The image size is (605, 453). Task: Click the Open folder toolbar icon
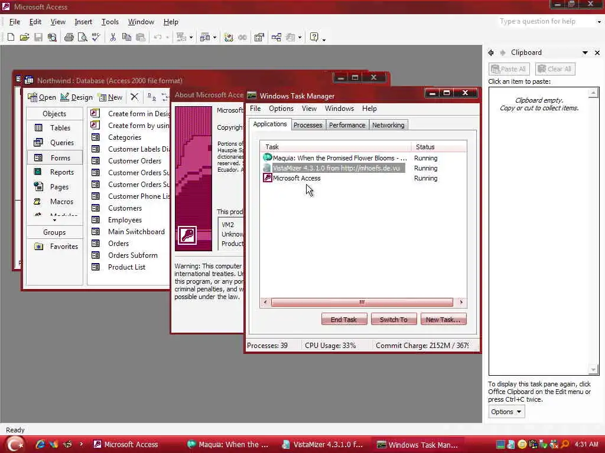point(24,37)
